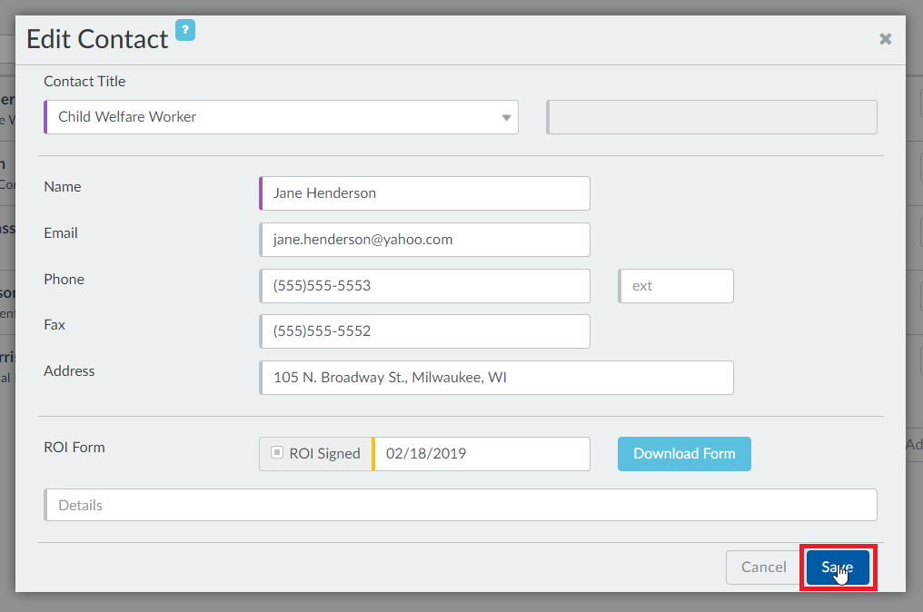
Task: Click the phone ext field
Action: pos(676,286)
